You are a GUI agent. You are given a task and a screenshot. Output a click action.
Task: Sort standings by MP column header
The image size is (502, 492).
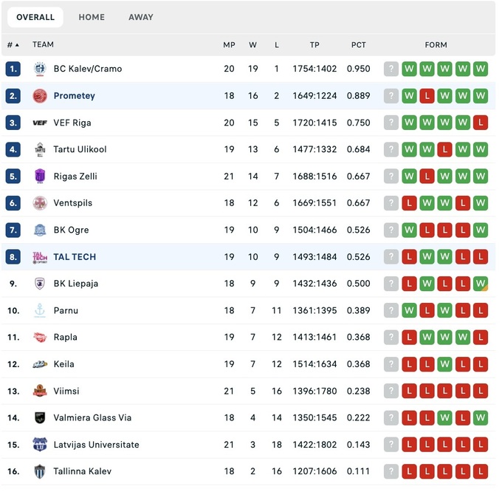[229, 45]
